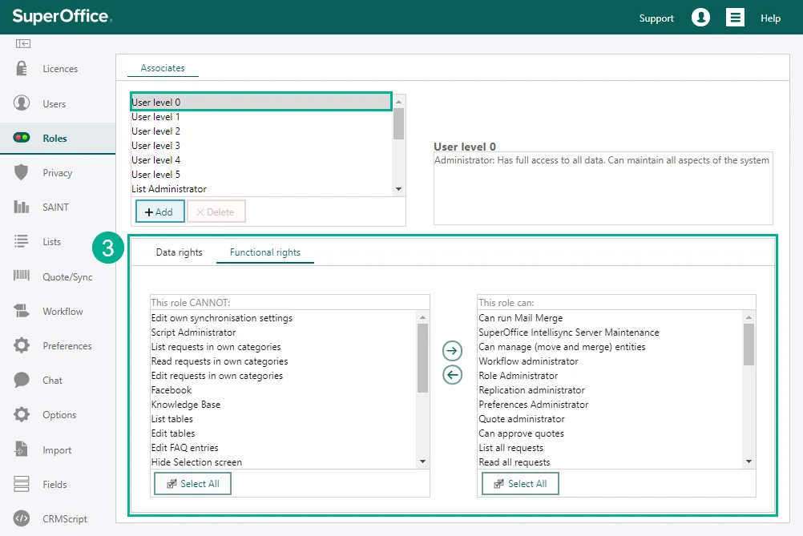Select the Privacy shield icon
This screenshot has height=536, width=803.
[22, 172]
